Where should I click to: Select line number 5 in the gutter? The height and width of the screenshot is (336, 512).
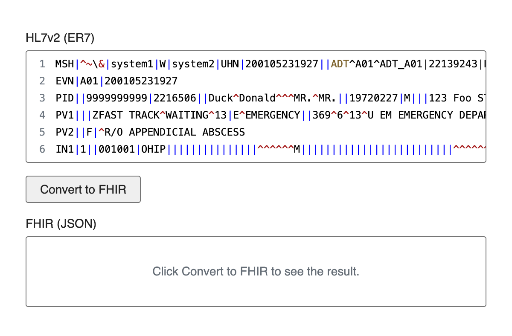coord(42,132)
